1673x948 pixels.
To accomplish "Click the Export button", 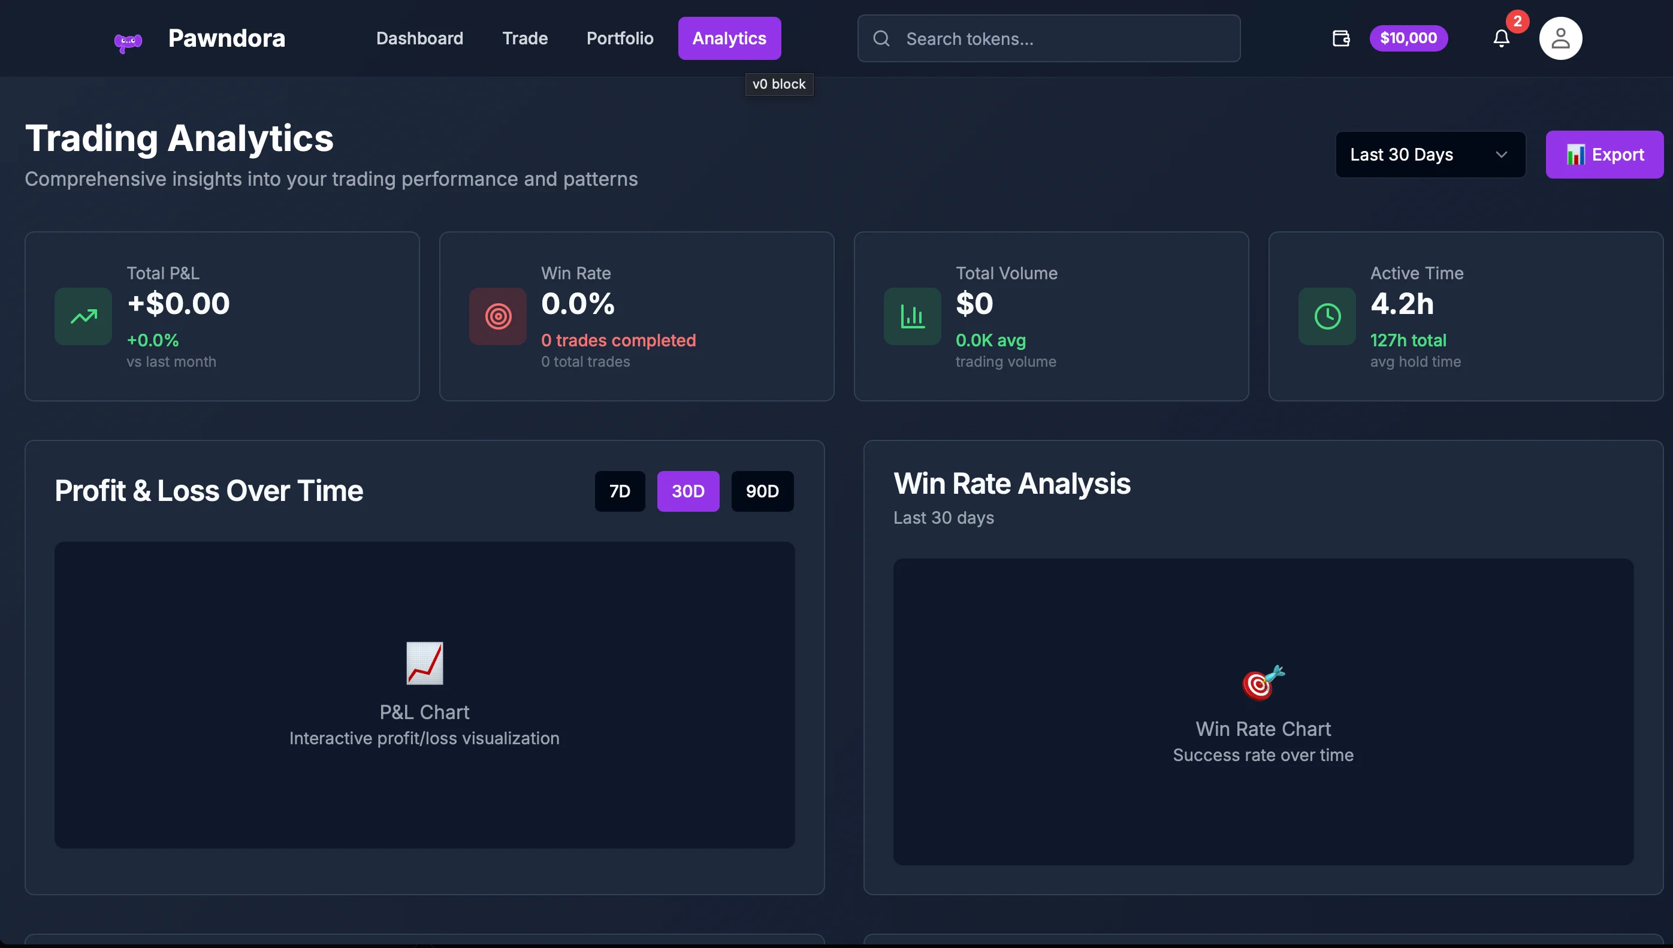I will (1605, 155).
